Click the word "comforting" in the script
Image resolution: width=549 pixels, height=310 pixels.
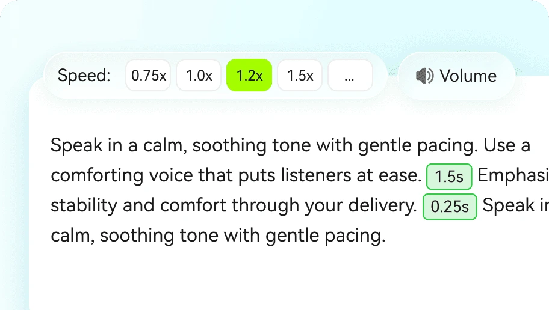pyautogui.click(x=97, y=176)
